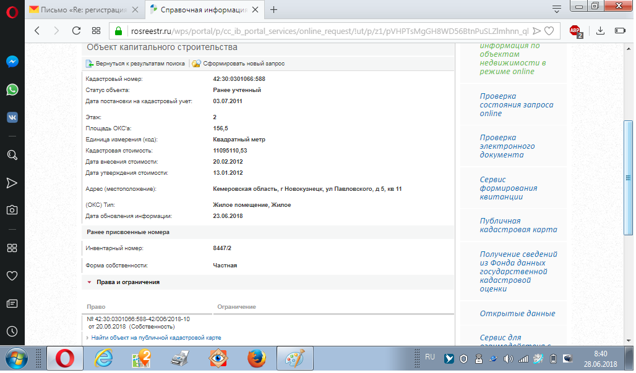Click the camera Snapshot icon in the sidebar
The image size is (636, 373).
(12, 210)
